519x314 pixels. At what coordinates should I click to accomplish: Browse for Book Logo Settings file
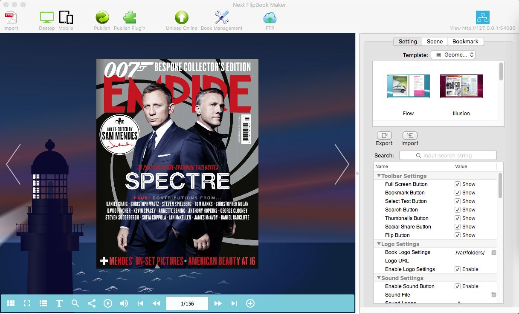point(494,252)
